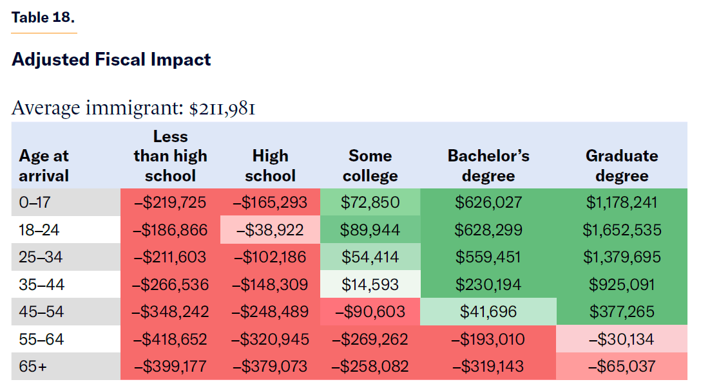This screenshot has height=391, width=701.
Task: Select the "Graduate degree" column header
Action: tap(621, 165)
